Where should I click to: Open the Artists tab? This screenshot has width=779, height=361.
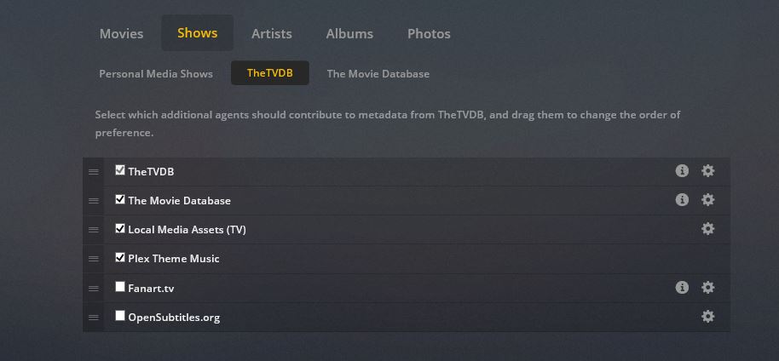[272, 33]
